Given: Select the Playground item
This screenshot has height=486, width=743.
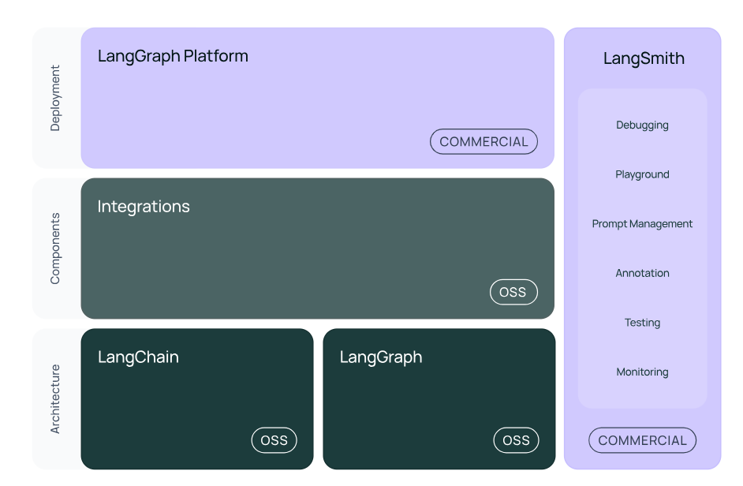Looking at the screenshot, I should [x=642, y=174].
